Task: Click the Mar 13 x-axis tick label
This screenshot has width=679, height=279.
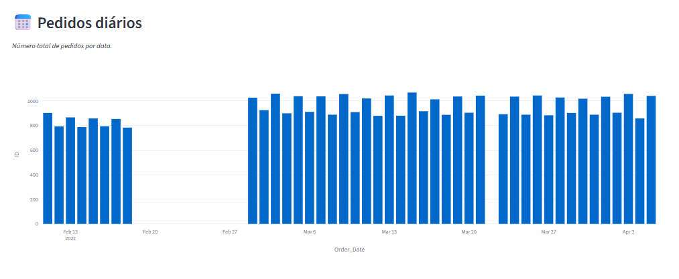Action: [x=389, y=232]
